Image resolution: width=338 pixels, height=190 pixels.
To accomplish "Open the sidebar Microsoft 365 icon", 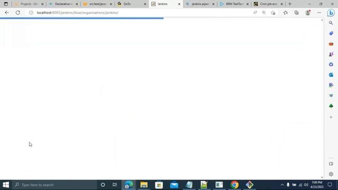I will [x=331, y=64].
